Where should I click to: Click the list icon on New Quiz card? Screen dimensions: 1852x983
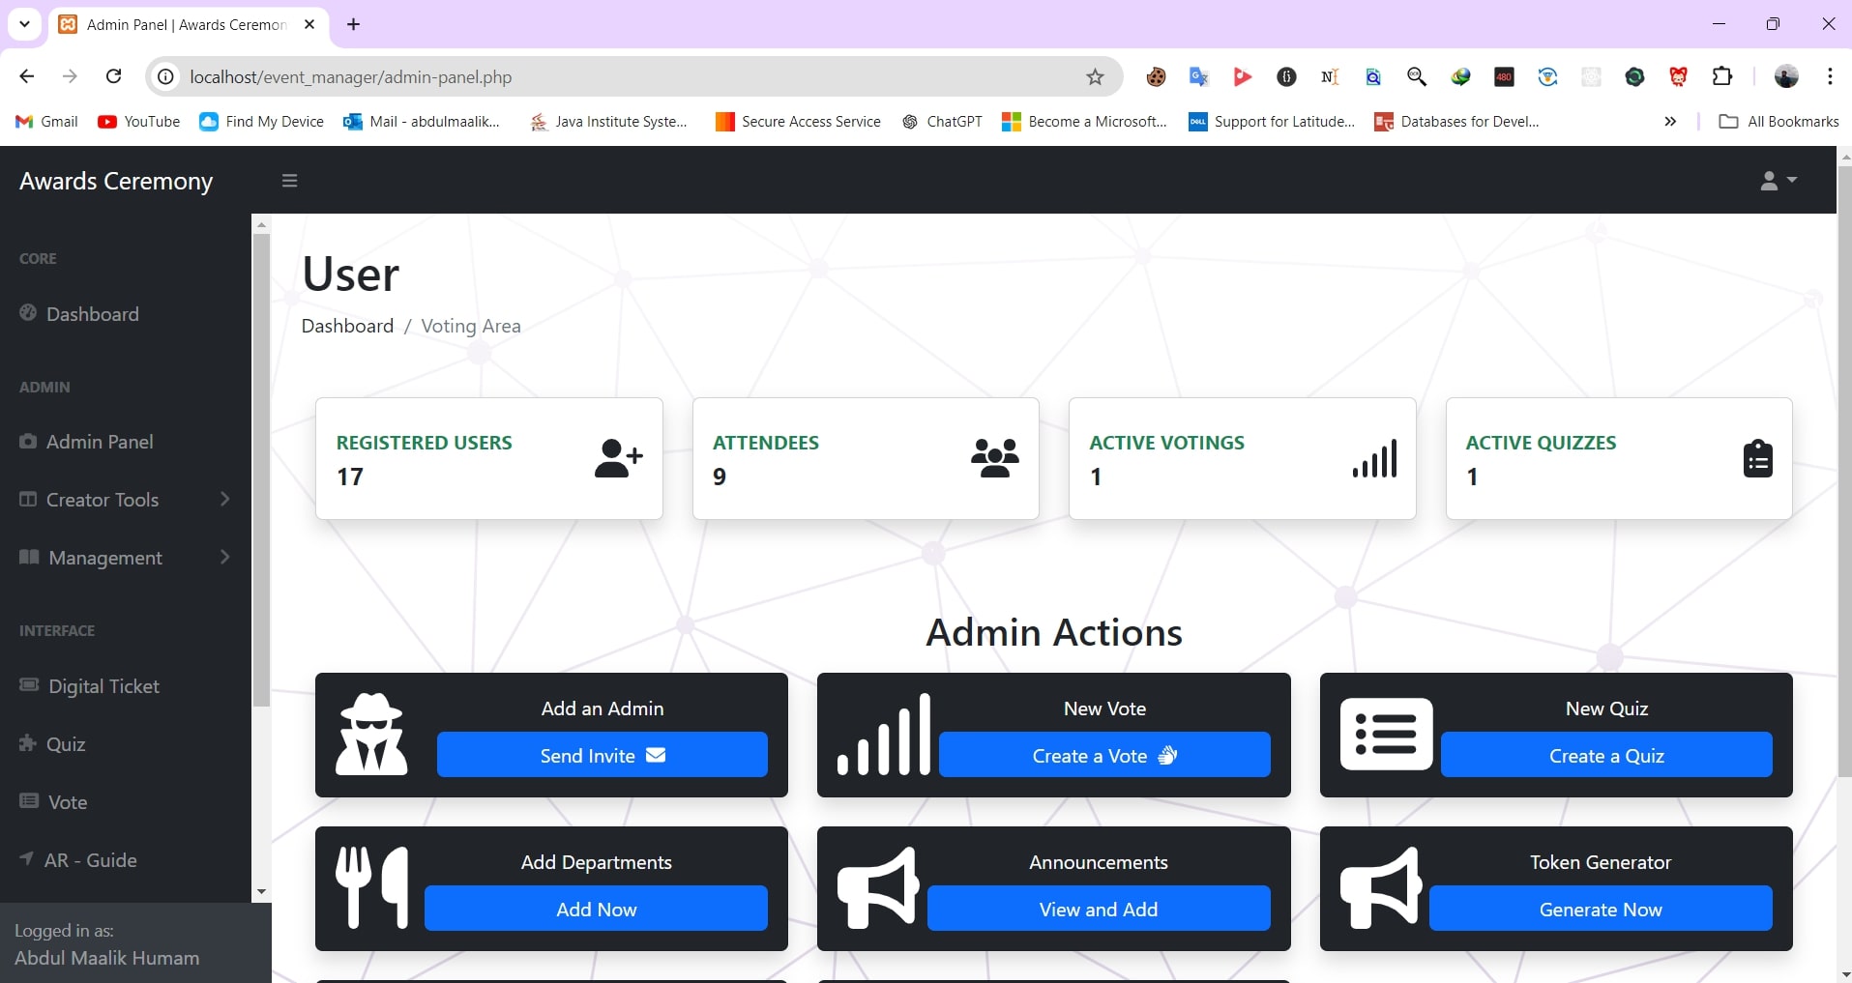1385,735
